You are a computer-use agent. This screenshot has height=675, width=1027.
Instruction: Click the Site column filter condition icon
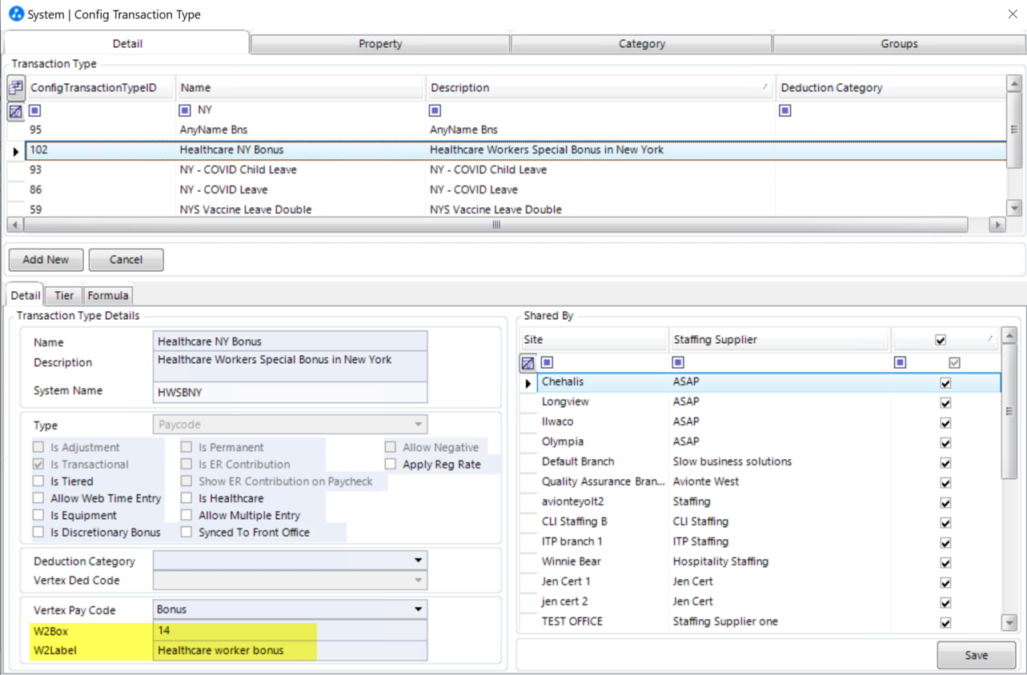coord(548,362)
